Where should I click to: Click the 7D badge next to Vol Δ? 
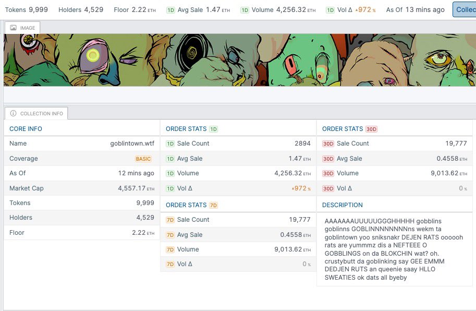pyautogui.click(x=170, y=264)
